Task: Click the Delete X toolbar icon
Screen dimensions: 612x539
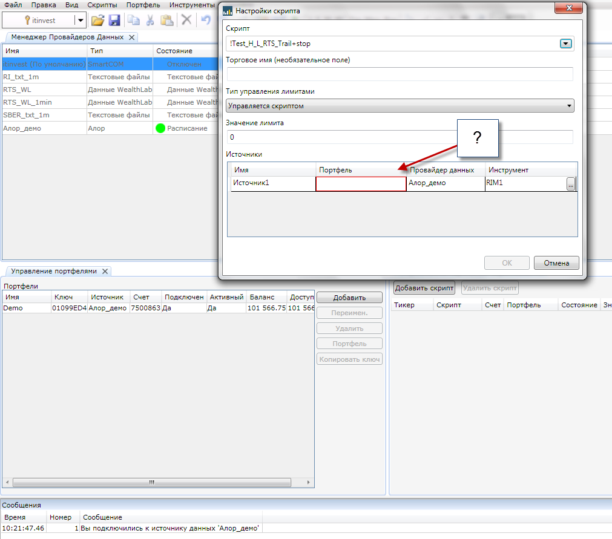Action: coord(186,20)
